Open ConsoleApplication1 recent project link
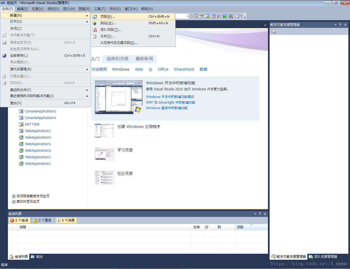 (x=40, y=118)
